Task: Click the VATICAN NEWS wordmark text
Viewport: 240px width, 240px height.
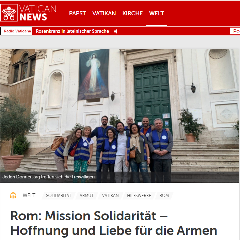Action: [x=38, y=13]
